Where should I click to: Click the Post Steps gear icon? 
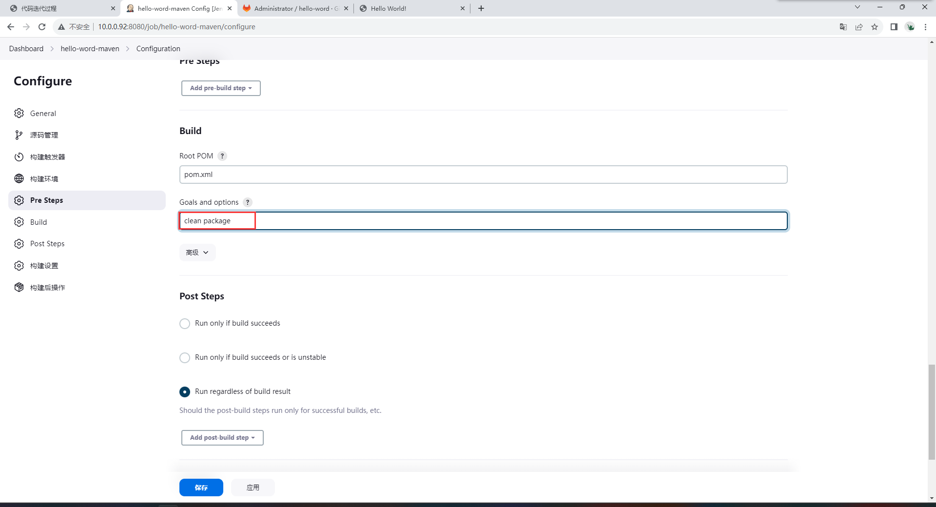(x=19, y=244)
